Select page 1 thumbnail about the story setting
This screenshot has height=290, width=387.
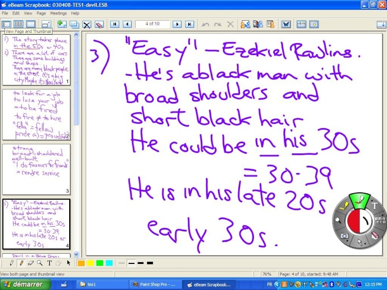click(x=37, y=60)
